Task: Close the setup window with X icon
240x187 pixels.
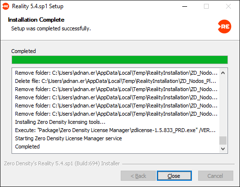Action: [228, 6]
